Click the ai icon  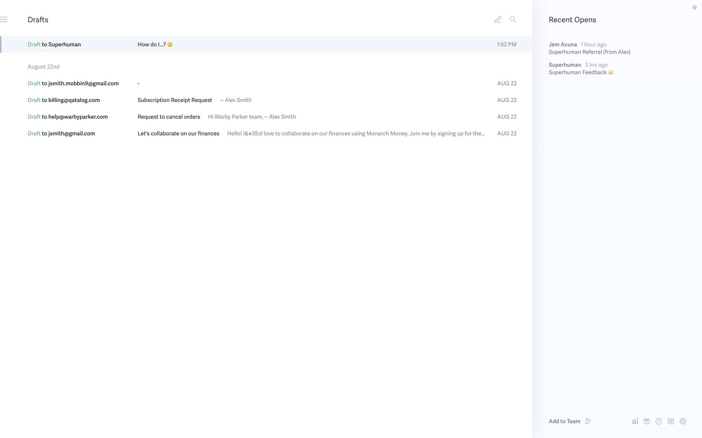click(x=635, y=421)
